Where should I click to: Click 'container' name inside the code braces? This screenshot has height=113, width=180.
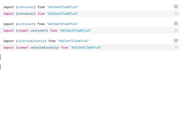[x=26, y=14]
